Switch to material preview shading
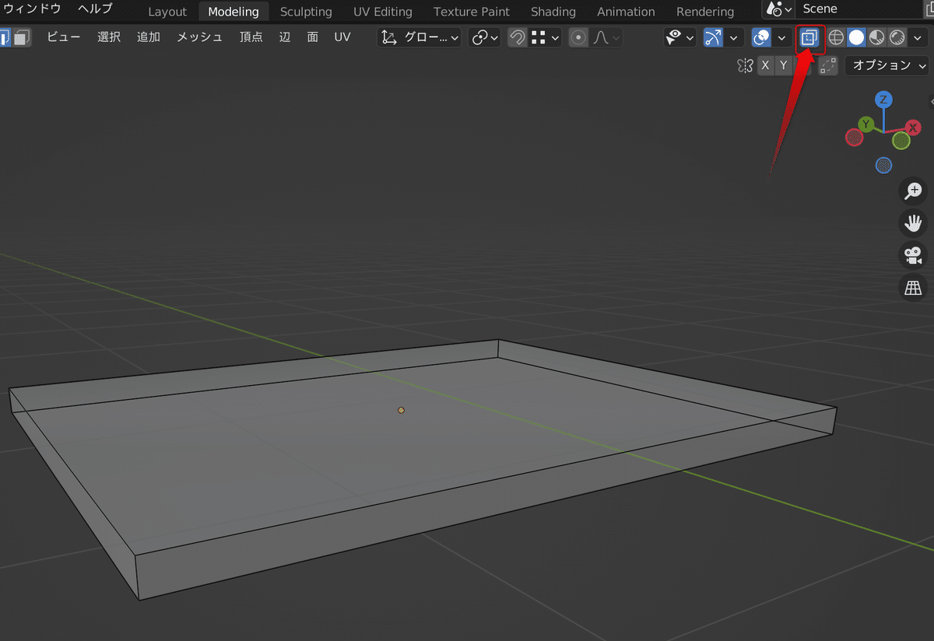 [x=876, y=37]
